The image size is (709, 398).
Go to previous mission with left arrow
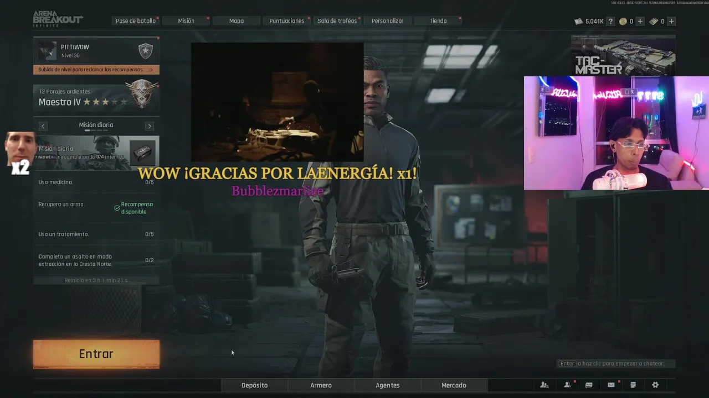[43, 126]
